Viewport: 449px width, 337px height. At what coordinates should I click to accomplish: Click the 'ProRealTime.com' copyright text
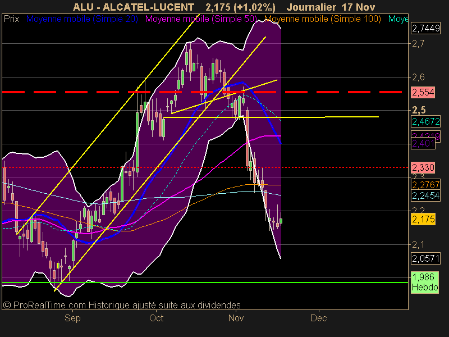49,305
